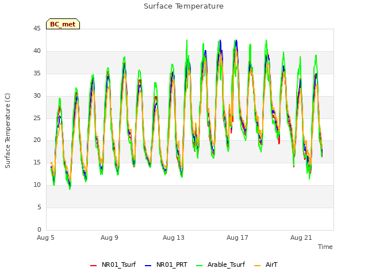
Task: Click the Aug 5 x-axis label
Action: click(x=45, y=237)
